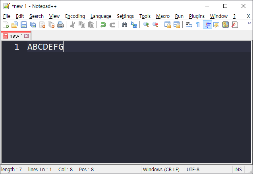The height and width of the screenshot is (174, 253).
Task: Open Replace dialog toolbar icon
Action: pos(134,25)
